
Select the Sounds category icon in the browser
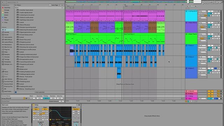pos(3,32)
